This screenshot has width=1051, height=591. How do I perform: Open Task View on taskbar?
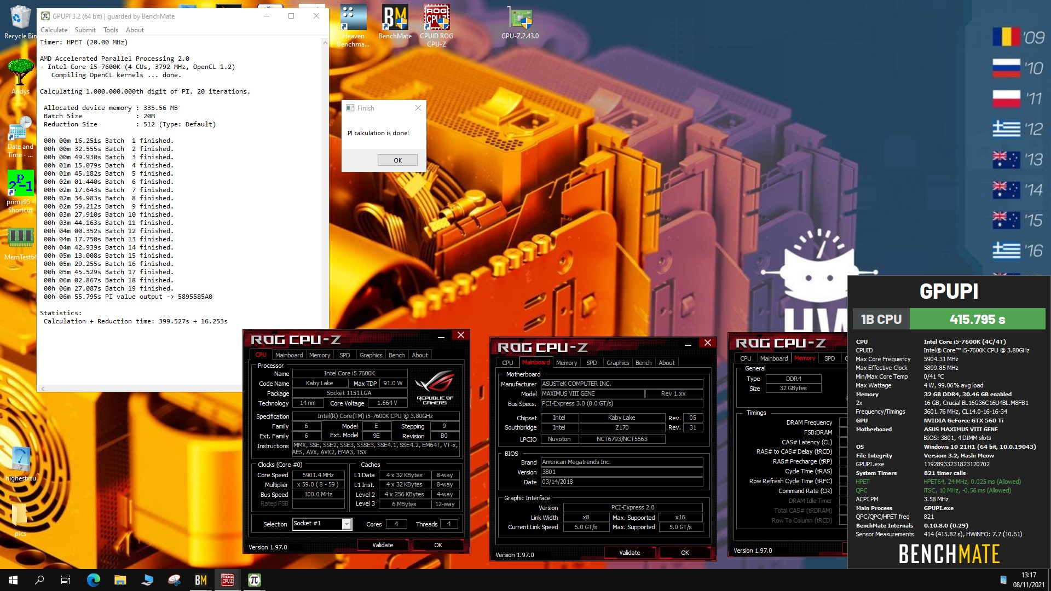(66, 580)
